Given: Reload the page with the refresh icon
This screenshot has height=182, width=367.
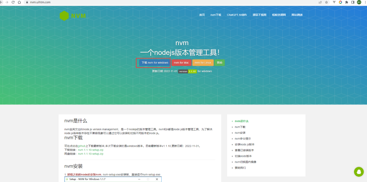Looking at the screenshot, I should (x=13, y=2).
